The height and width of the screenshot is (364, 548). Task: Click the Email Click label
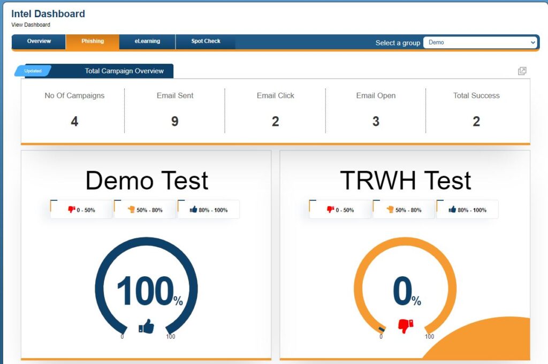pos(276,95)
